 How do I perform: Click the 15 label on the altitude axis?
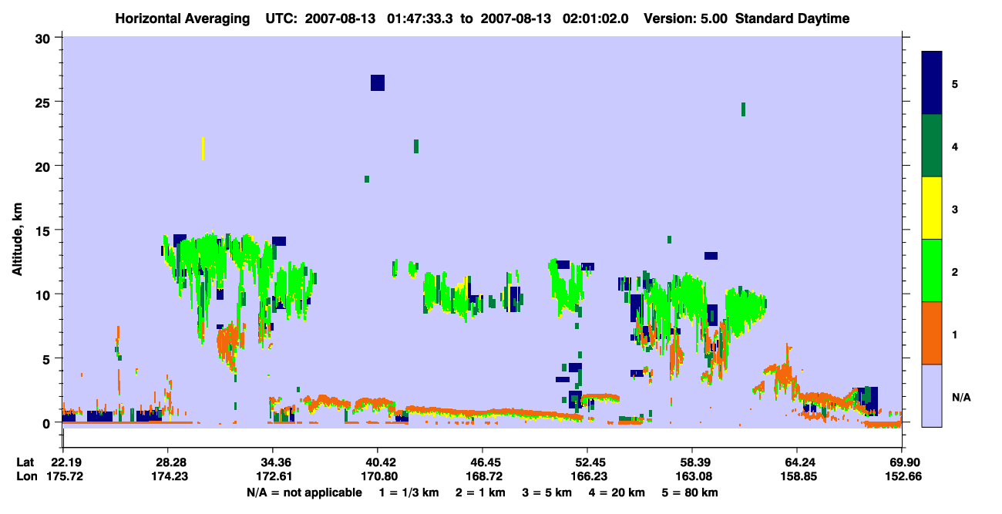[x=45, y=230]
